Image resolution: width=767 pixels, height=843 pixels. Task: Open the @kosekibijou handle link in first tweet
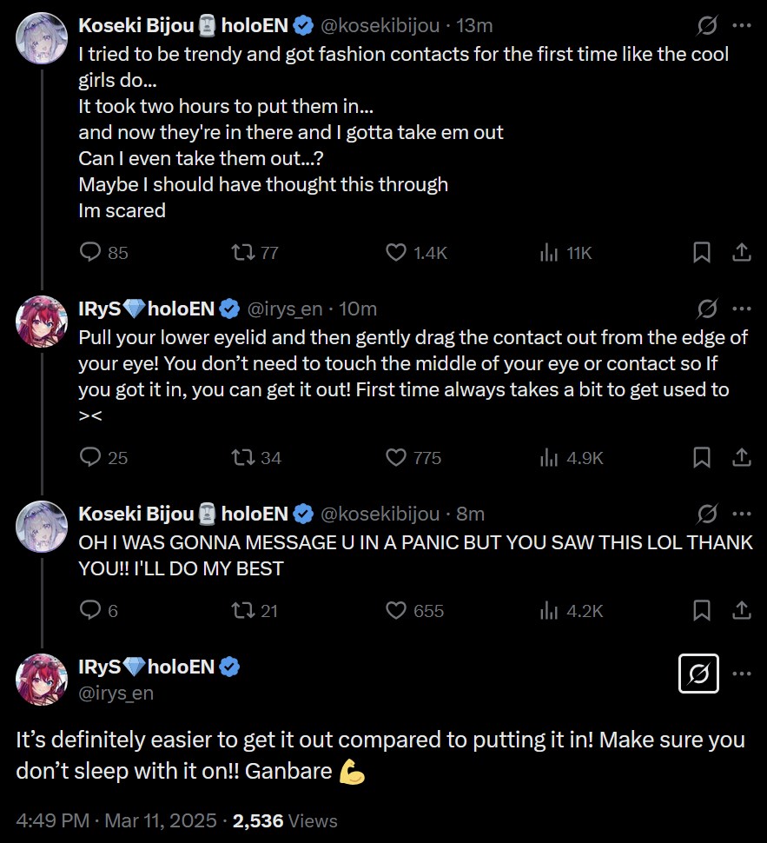(x=381, y=28)
